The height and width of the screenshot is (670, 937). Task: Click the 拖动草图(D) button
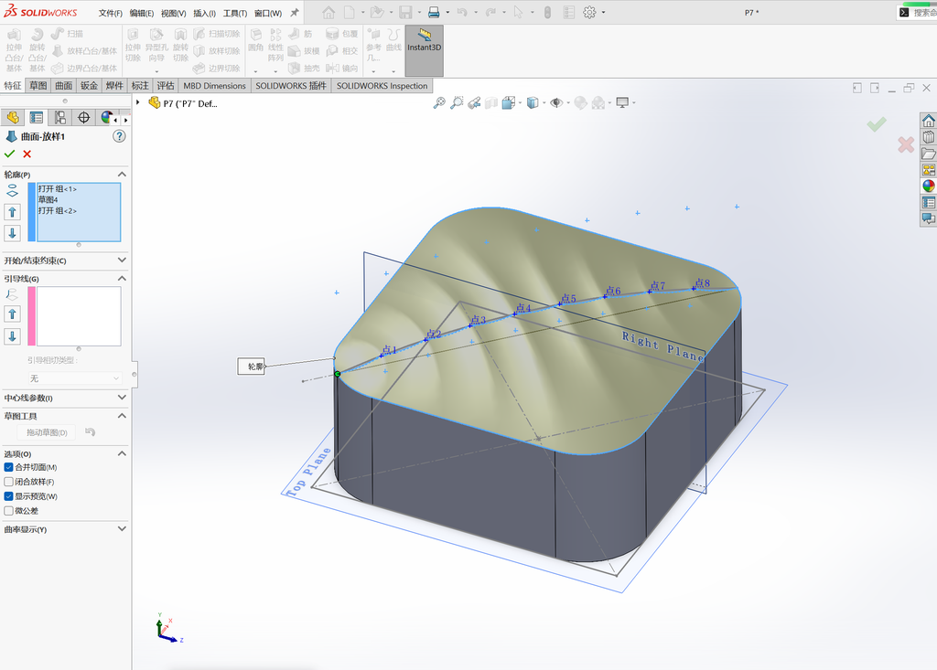(x=47, y=432)
